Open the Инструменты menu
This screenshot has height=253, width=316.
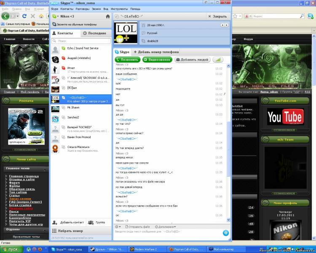119,9
